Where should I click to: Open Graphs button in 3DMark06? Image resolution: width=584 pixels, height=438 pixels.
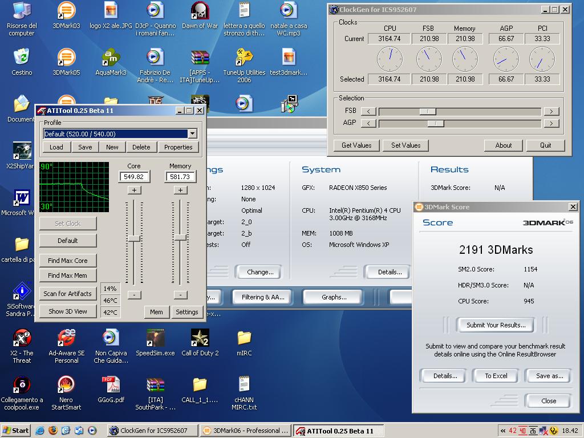(x=334, y=297)
